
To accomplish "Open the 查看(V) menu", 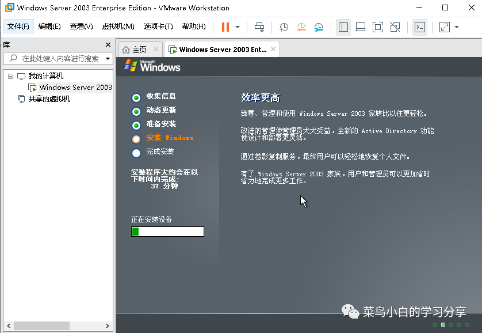I will point(81,27).
